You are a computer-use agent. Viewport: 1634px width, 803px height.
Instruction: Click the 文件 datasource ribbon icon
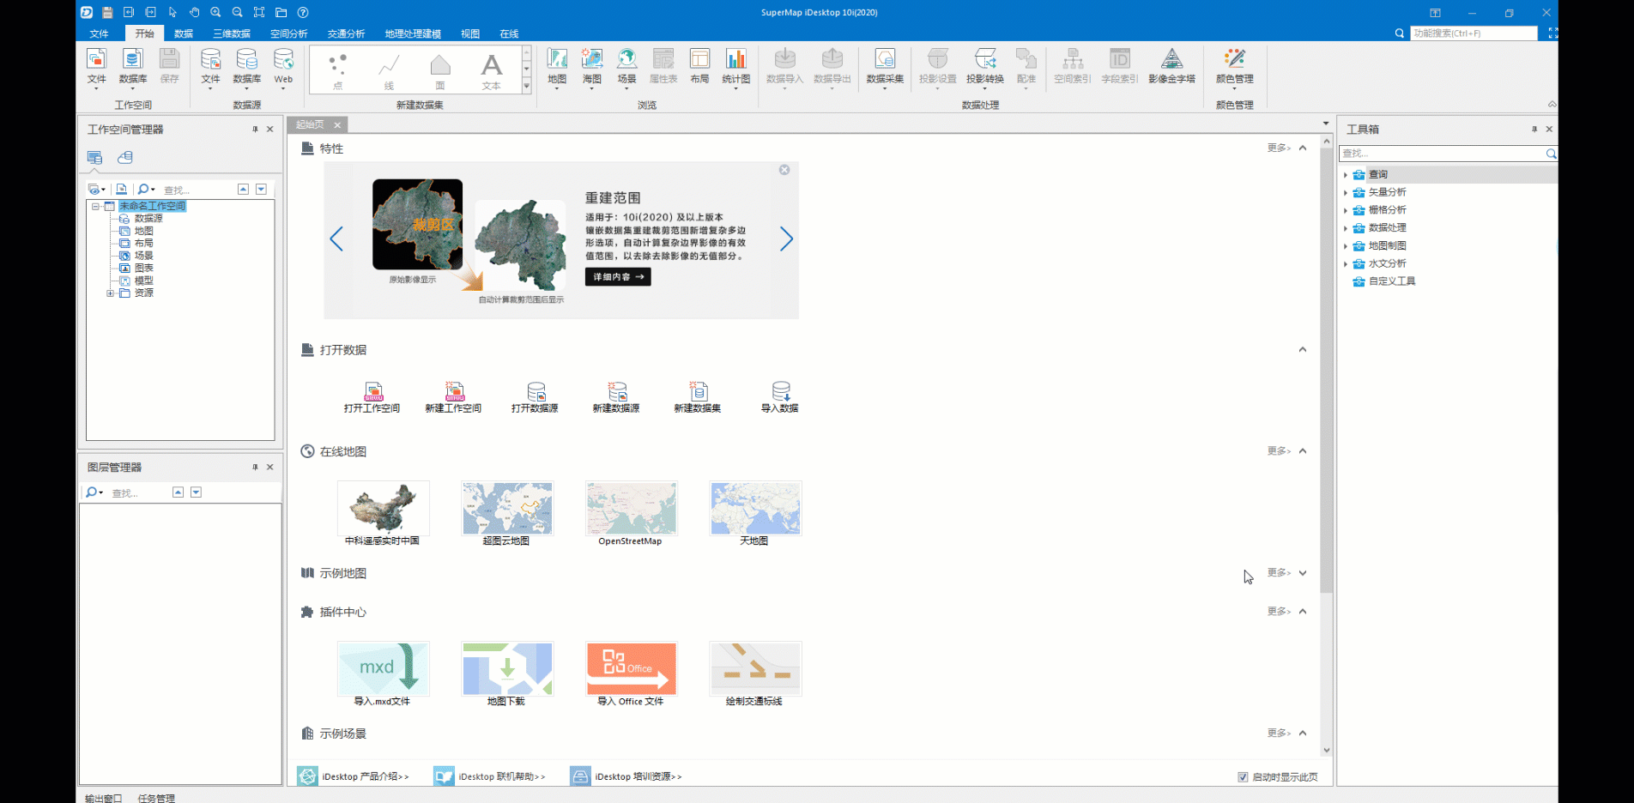(x=210, y=67)
